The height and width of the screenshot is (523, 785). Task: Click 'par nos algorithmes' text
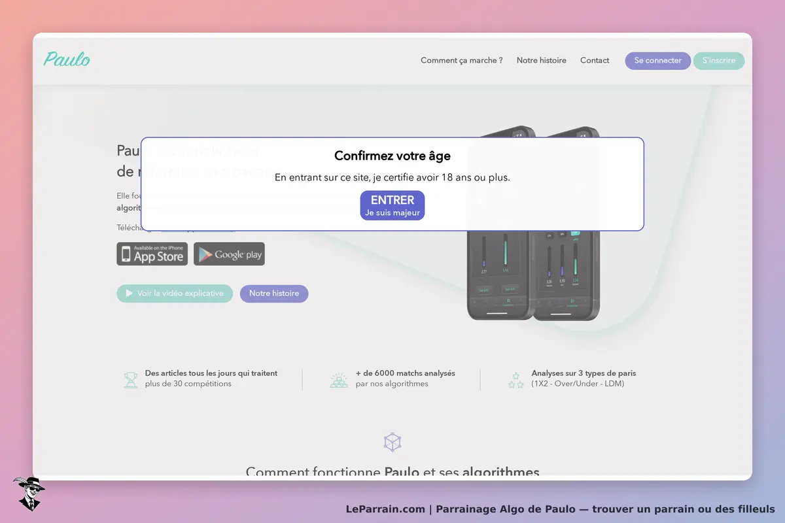pos(392,384)
